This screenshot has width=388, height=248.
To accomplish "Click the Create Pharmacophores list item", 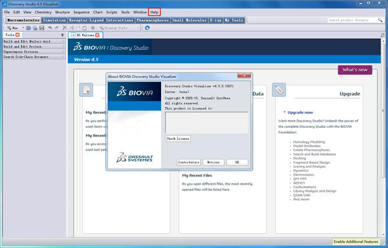I will tap(312, 150).
